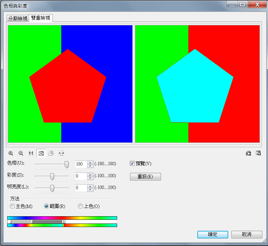268x246 pixels.
Task: Click the zoom out magnifier icon
Action: click(21, 153)
